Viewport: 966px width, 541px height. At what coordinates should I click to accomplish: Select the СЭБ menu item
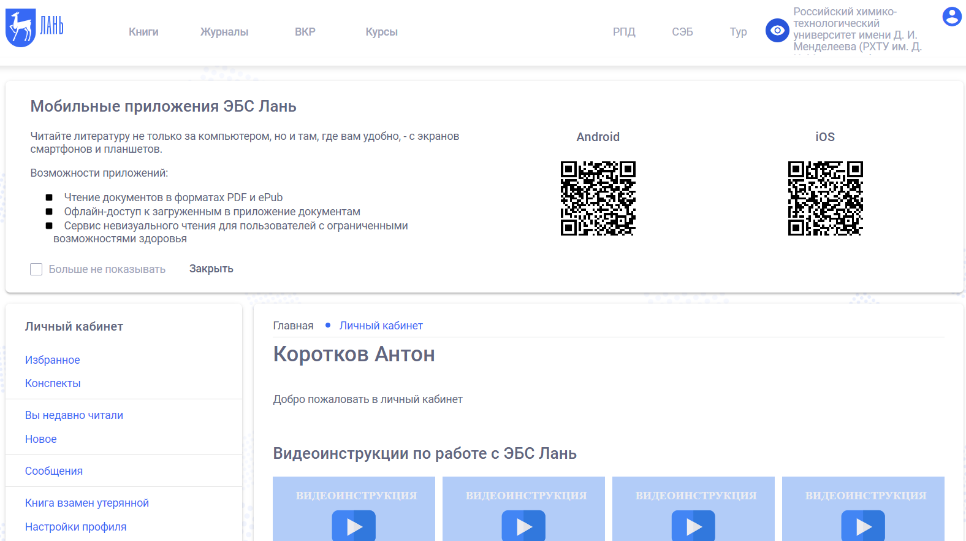(x=682, y=32)
